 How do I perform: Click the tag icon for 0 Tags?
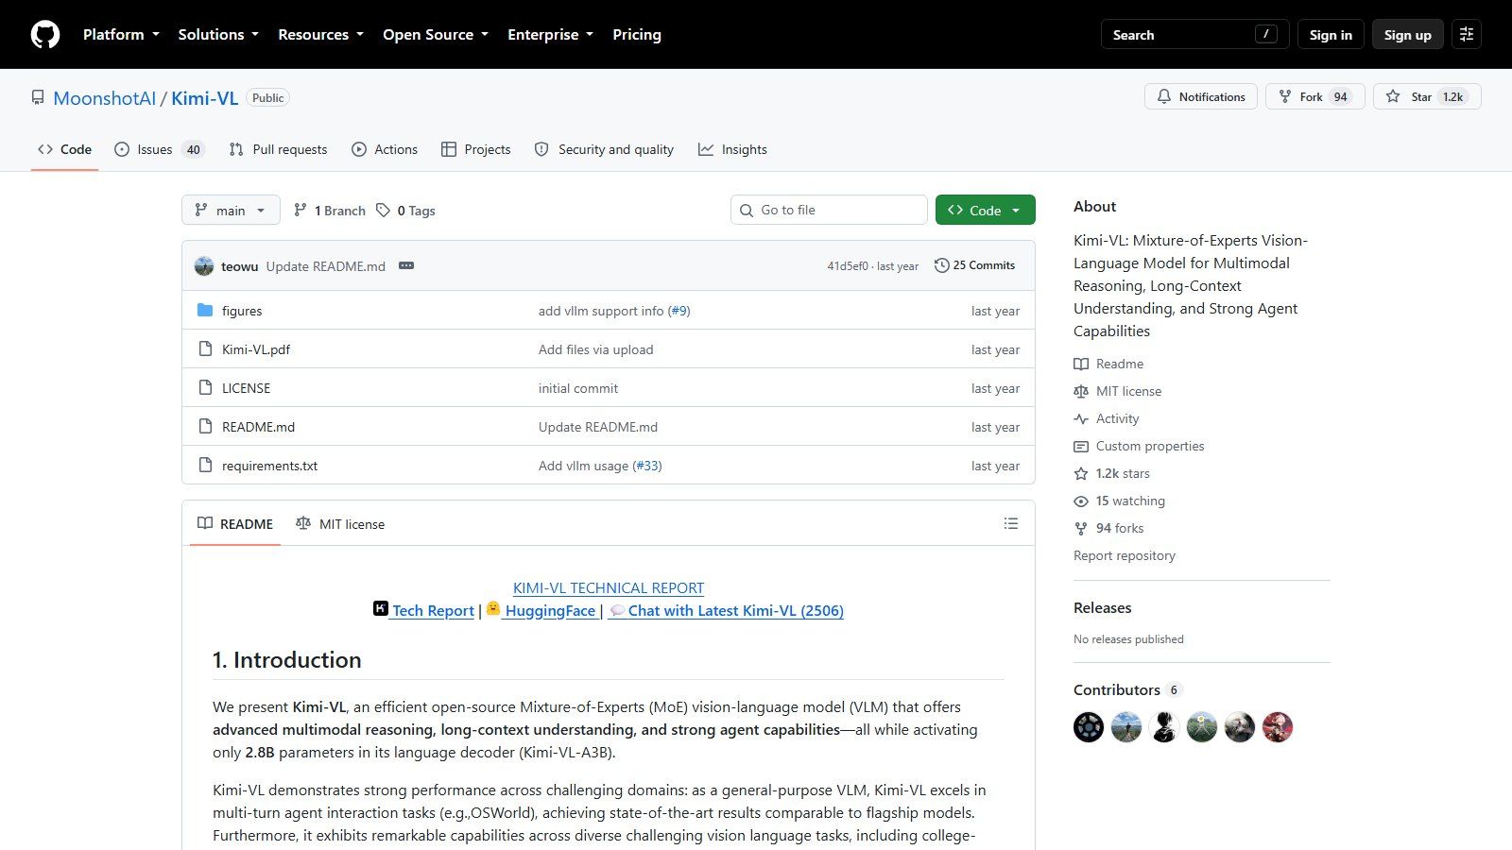pyautogui.click(x=383, y=211)
